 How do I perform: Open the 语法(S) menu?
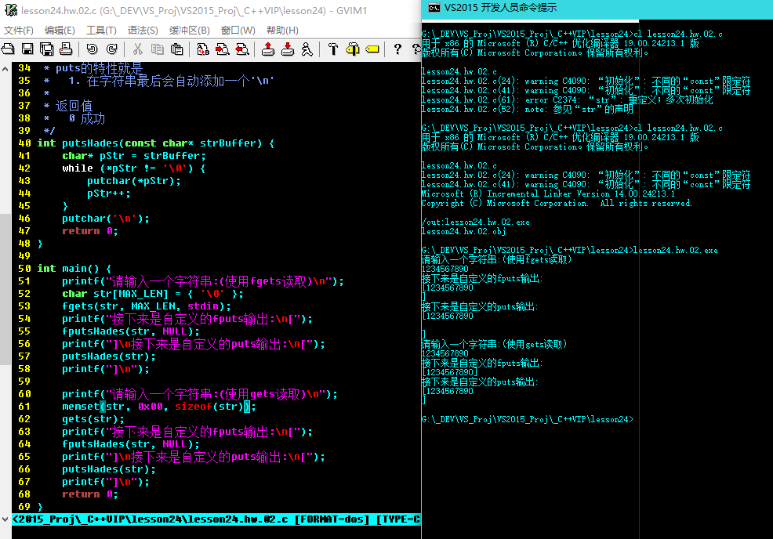click(x=143, y=31)
